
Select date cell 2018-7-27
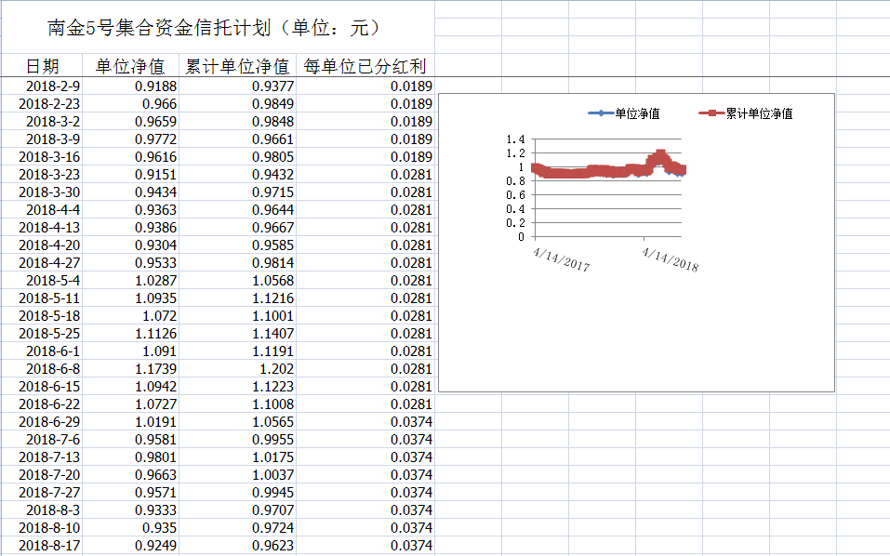[x=42, y=492]
